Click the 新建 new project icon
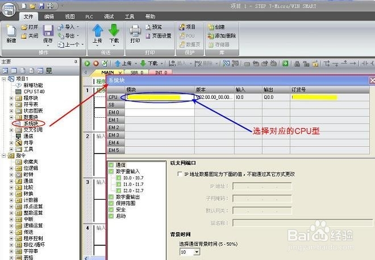The width and height of the screenshot is (375, 260). 11,31
